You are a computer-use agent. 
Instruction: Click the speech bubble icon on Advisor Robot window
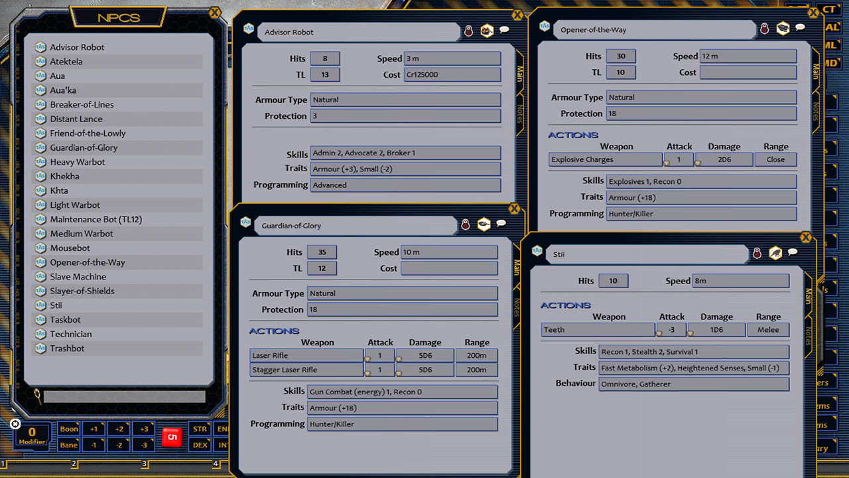click(x=503, y=30)
